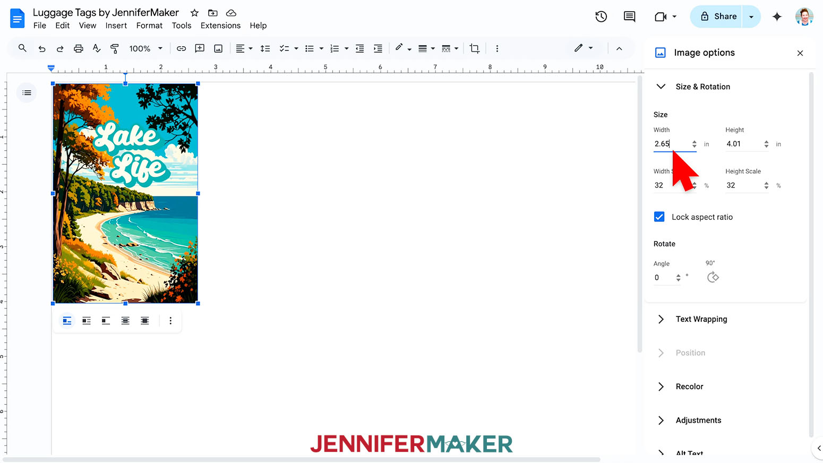
Task: Print the document
Action: tap(79, 48)
